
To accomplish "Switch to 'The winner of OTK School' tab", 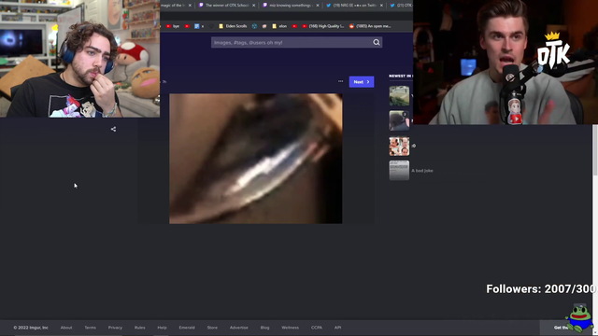I will [x=224, y=6].
